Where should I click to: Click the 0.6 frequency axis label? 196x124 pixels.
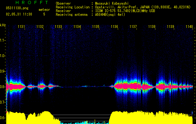click(3, 118)
